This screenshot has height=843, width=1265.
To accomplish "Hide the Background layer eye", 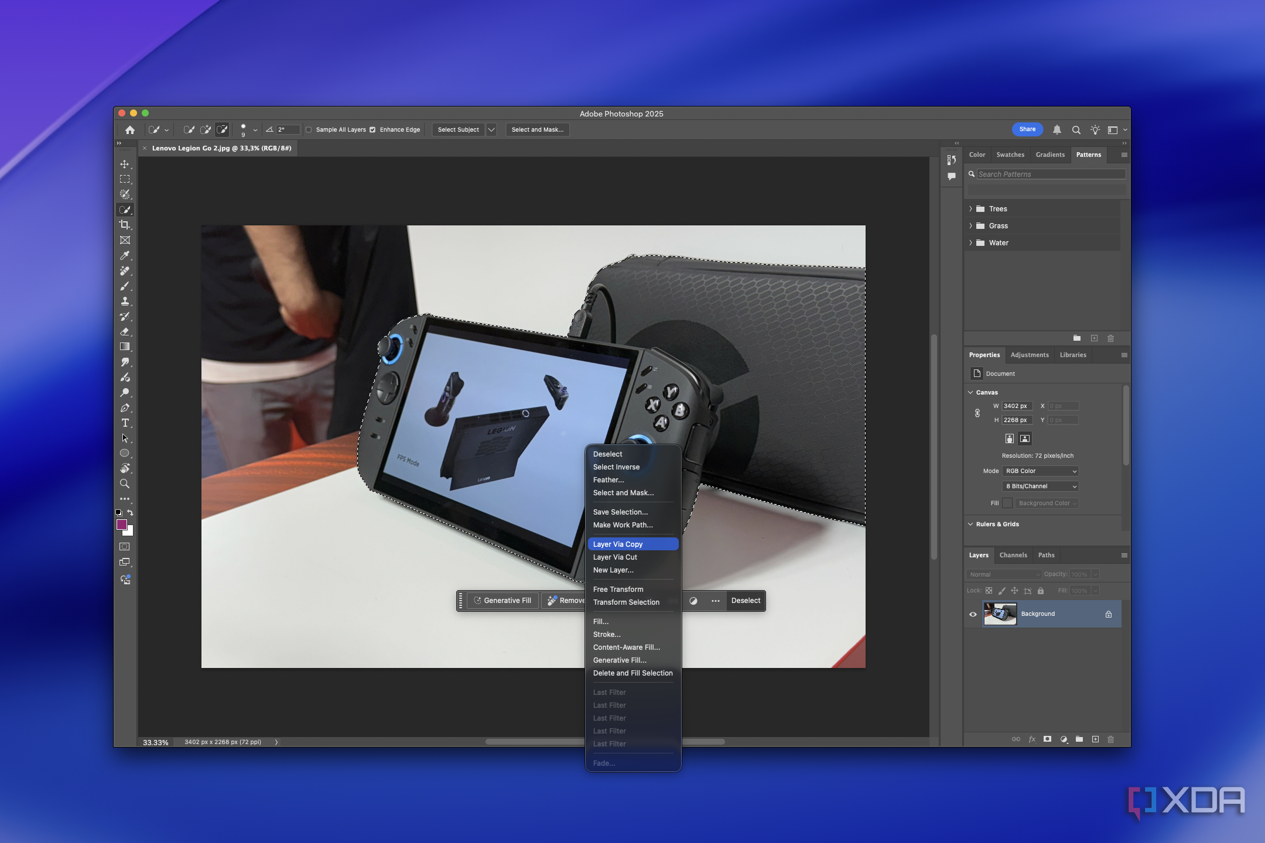I will tap(973, 614).
